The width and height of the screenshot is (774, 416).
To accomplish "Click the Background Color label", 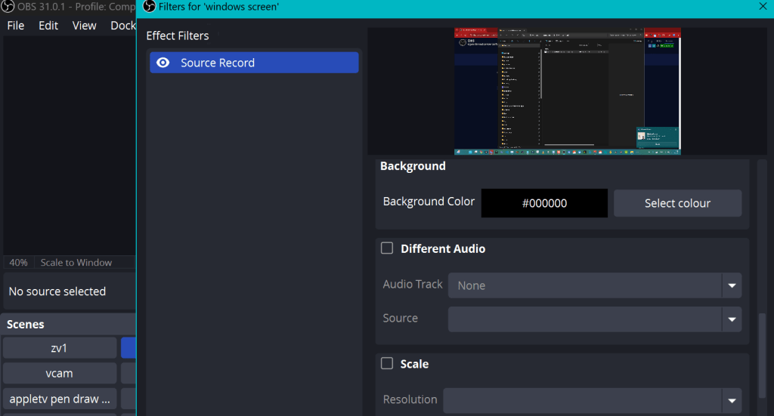I will click(x=429, y=202).
